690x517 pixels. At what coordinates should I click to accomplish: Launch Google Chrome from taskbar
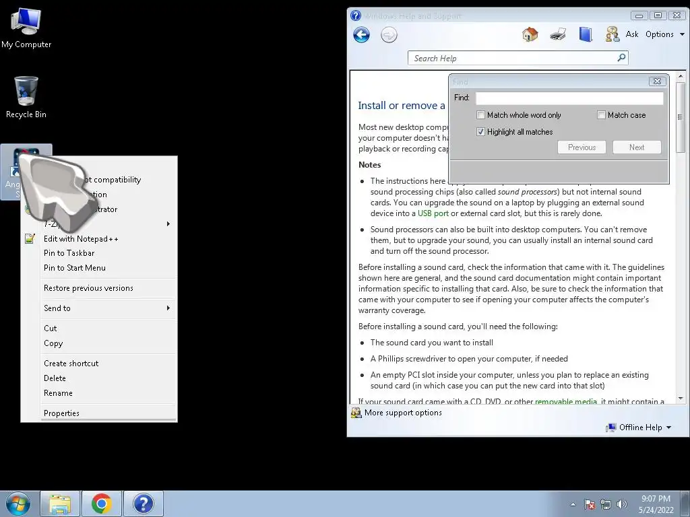tap(102, 504)
